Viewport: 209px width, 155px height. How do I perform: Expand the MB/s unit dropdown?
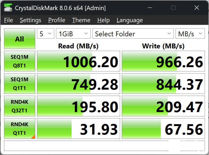(x=190, y=33)
